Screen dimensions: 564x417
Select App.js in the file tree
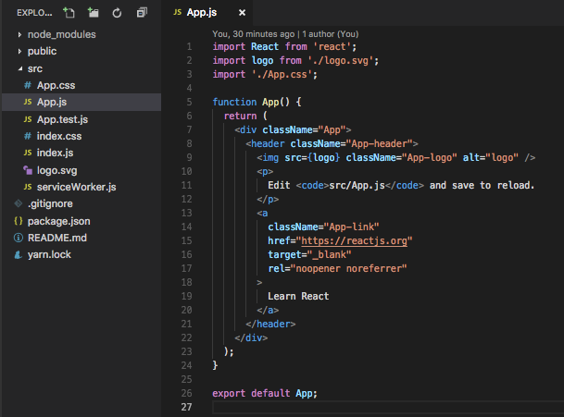(x=81, y=102)
